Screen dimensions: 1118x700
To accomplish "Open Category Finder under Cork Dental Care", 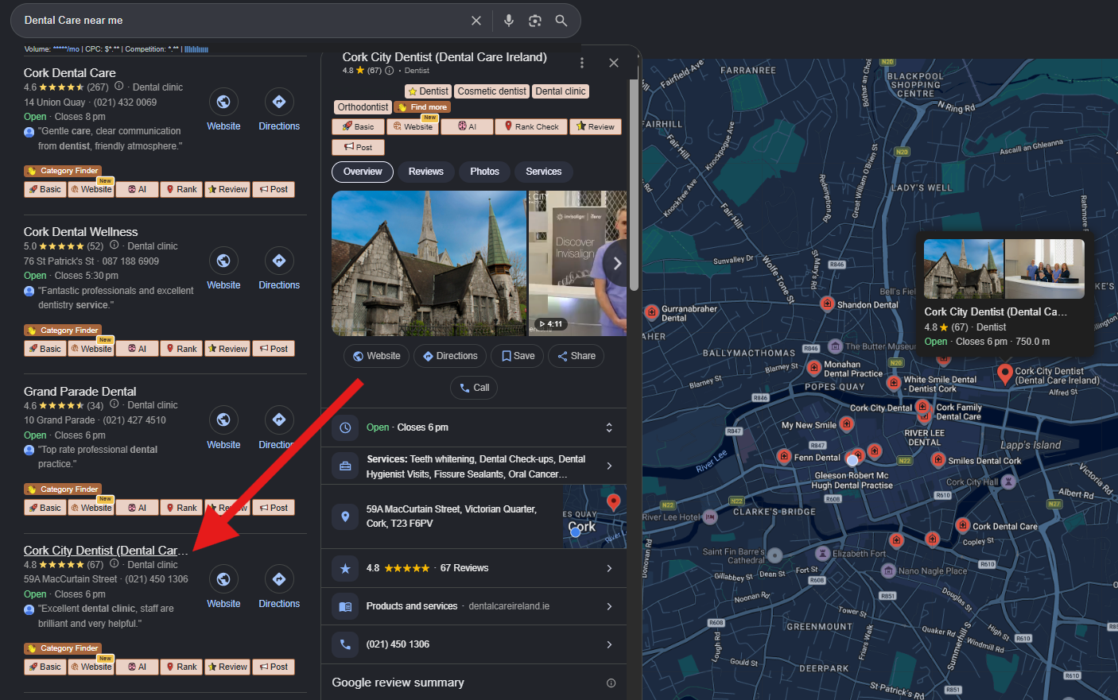I will click(x=63, y=171).
